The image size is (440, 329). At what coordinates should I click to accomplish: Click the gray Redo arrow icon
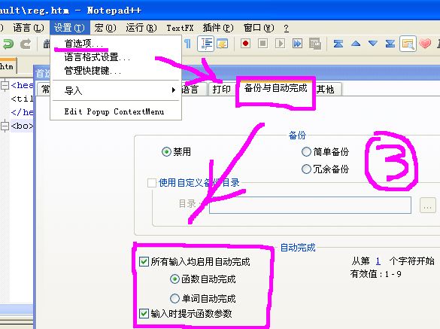[26, 44]
